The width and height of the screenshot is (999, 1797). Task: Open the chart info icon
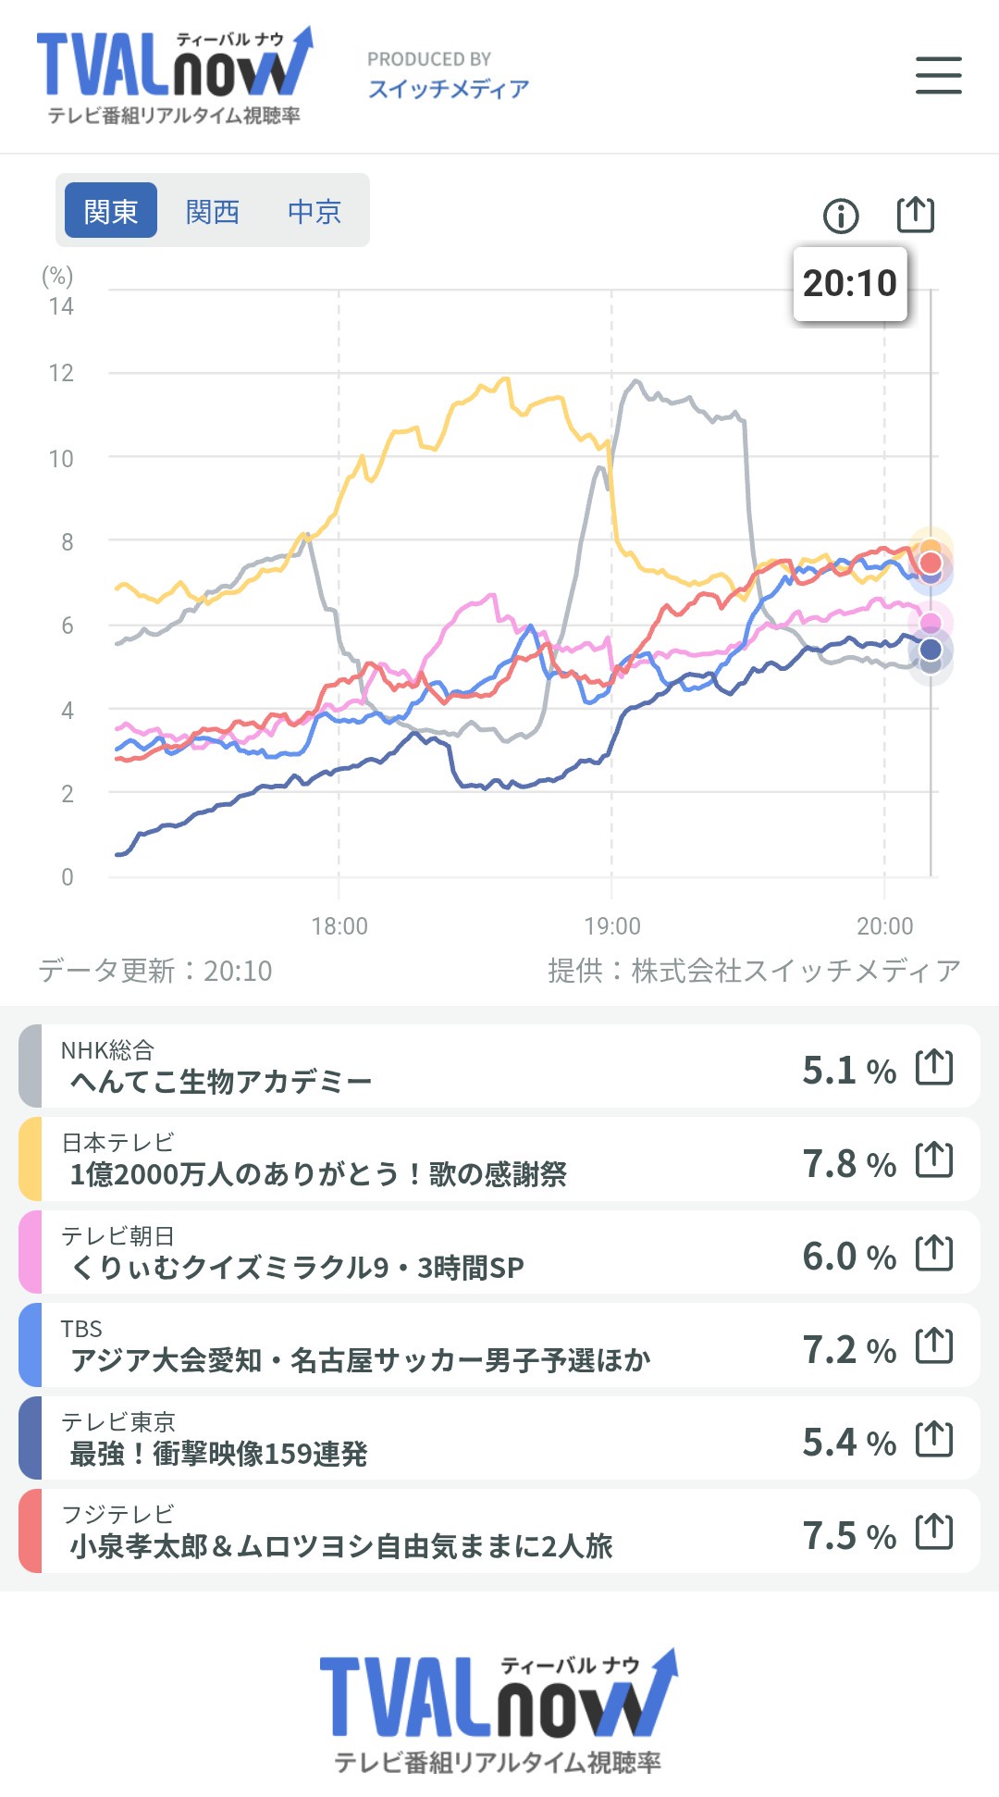click(x=841, y=216)
